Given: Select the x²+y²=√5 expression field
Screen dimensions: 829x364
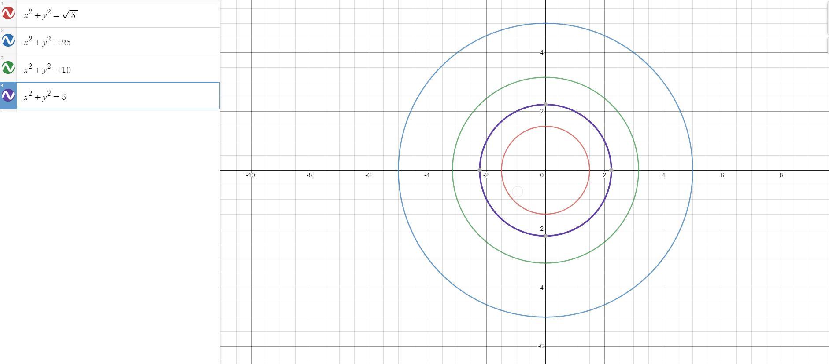Looking at the screenshot, I should (x=118, y=14).
